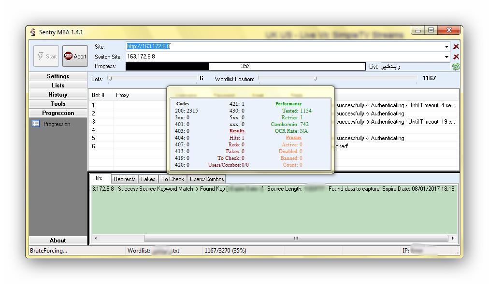Minimize the Sentry MBA window
The image size is (489, 284).
[x=418, y=30]
